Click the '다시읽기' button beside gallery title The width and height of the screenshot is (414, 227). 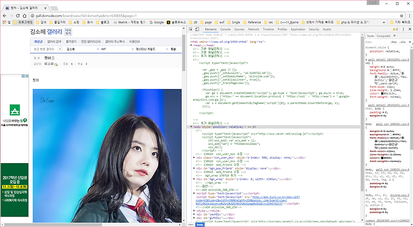[68, 32]
